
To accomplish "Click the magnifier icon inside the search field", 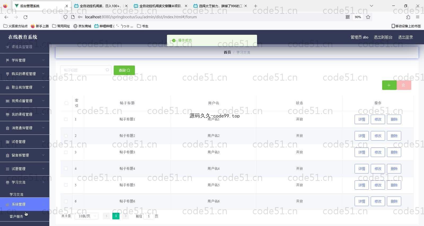I will click(x=107, y=70).
